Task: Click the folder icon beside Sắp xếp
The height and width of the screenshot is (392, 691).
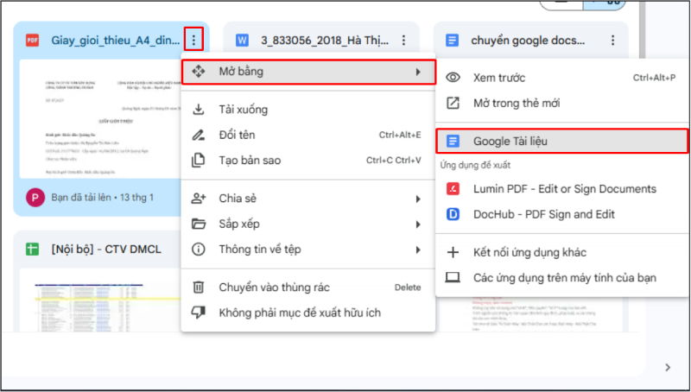Action: pos(199,224)
